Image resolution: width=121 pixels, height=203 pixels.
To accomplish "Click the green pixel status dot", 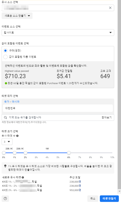I will (x=6, y=83).
